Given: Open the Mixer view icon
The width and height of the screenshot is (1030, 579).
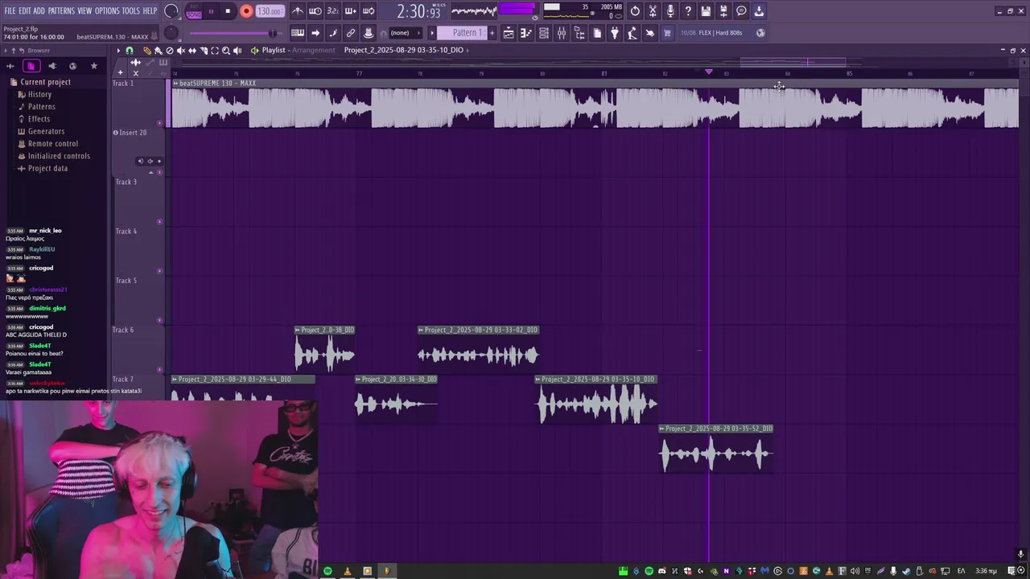Looking at the screenshot, I should tap(562, 33).
